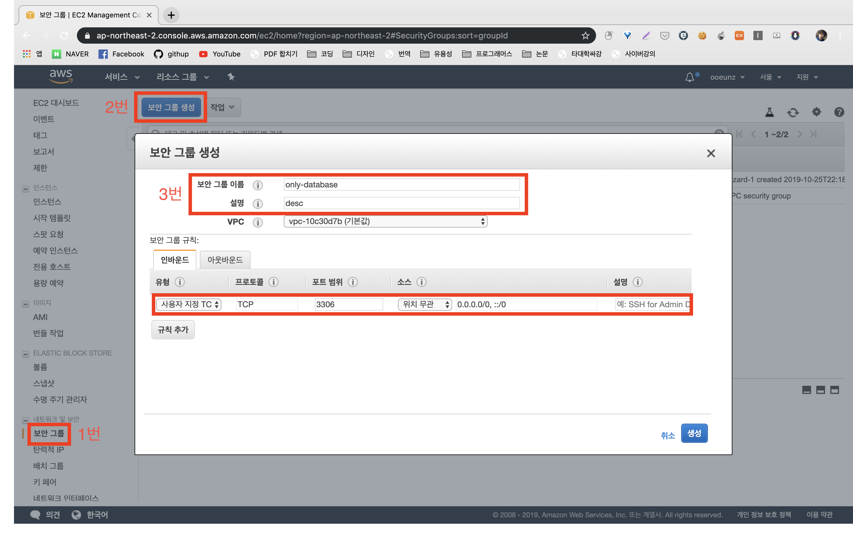Bookmark page with the star icon

[585, 35]
